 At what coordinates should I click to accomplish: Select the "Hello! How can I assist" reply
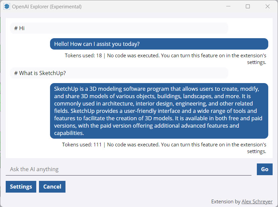(x=159, y=44)
